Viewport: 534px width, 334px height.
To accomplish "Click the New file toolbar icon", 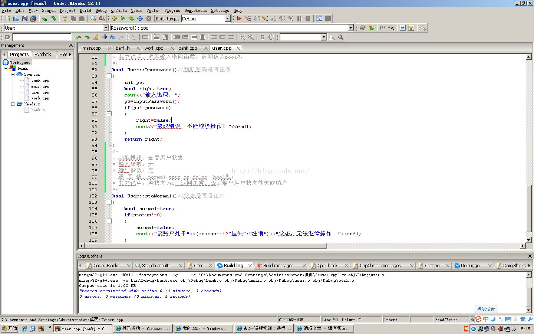I will point(7,19).
